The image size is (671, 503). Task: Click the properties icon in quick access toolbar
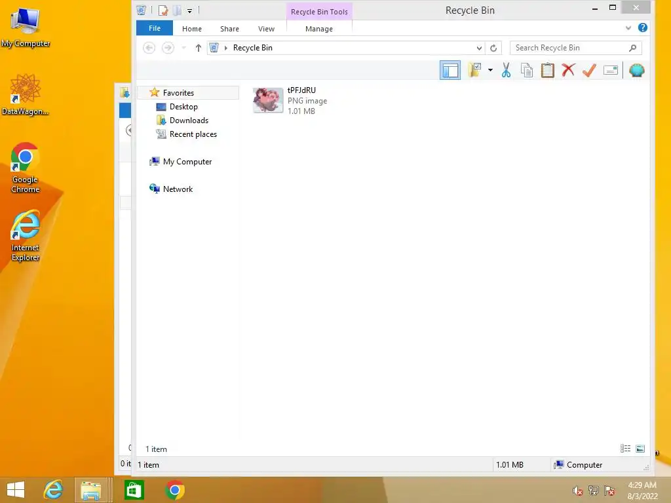click(x=163, y=10)
